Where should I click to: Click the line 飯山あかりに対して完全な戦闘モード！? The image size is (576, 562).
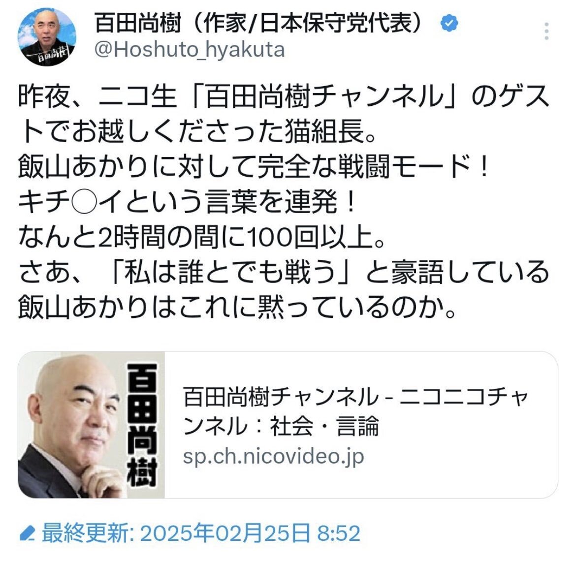[x=254, y=167]
